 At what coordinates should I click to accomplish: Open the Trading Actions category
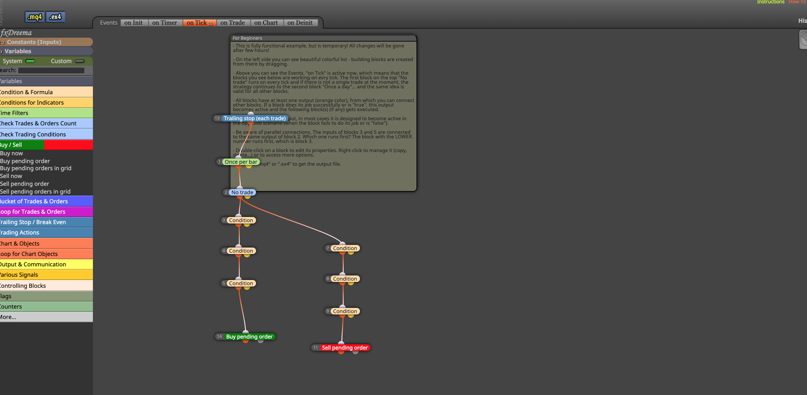46,232
